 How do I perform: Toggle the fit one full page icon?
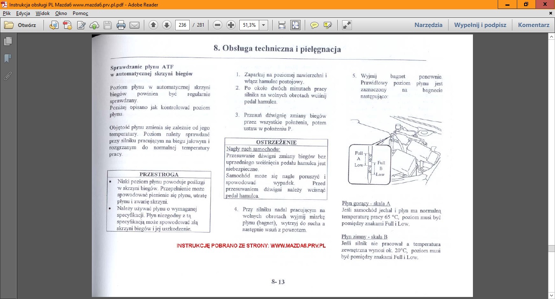coord(295,25)
